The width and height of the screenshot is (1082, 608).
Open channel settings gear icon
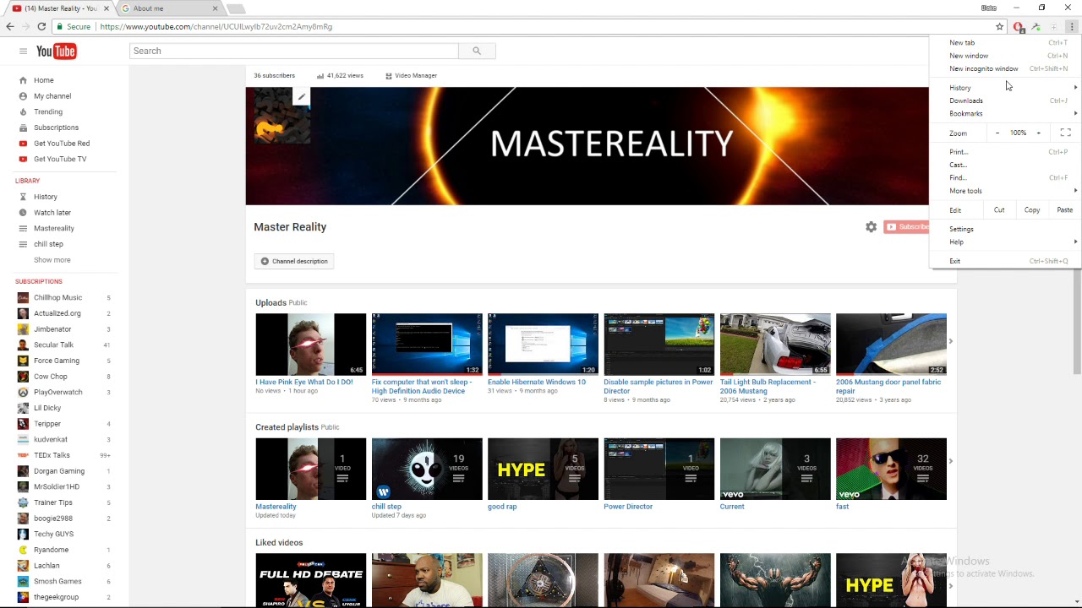coord(871,226)
